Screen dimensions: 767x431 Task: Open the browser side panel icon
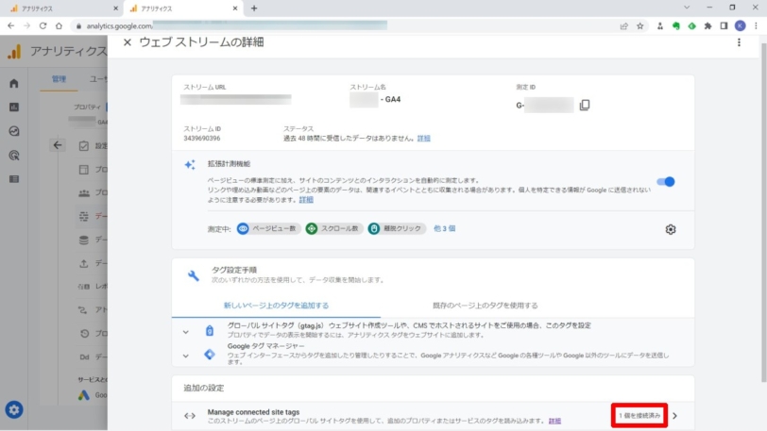pos(724,25)
